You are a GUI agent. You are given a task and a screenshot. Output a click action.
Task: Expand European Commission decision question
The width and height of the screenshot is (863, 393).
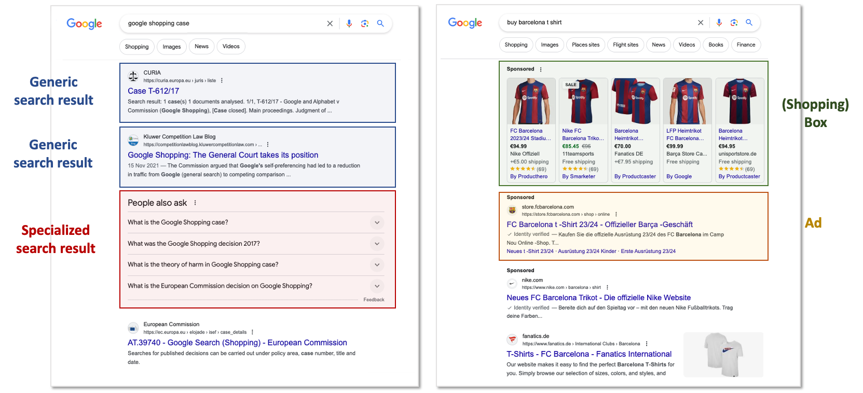377,286
